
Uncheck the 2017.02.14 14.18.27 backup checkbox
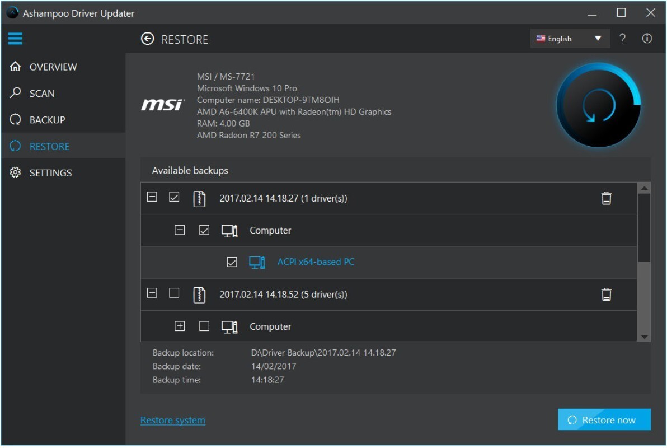point(174,197)
